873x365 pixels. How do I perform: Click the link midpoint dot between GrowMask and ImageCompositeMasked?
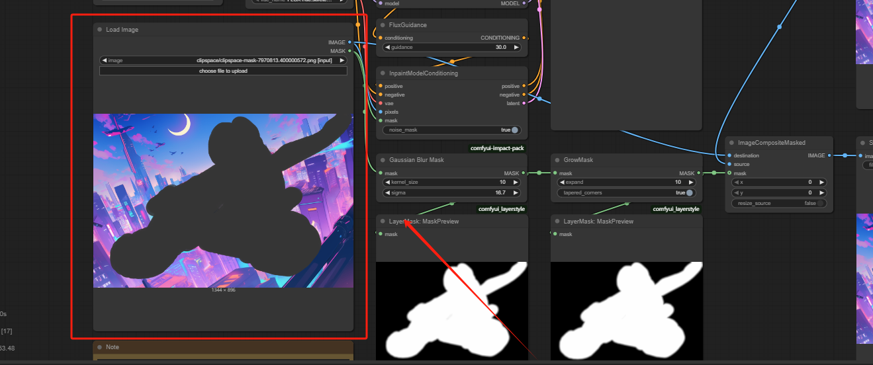point(714,173)
